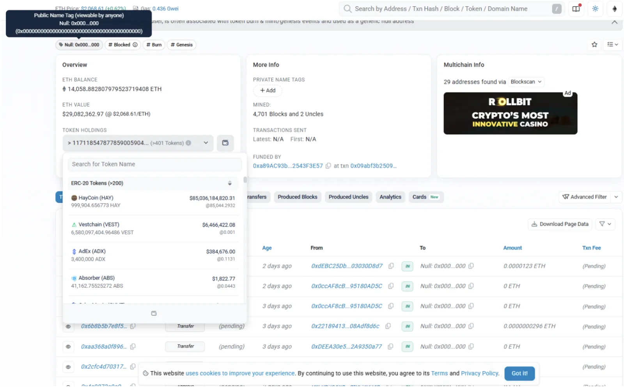The width and height of the screenshot is (624, 391).
Task: Click the Blocked tag info icon
Action: coord(135,45)
